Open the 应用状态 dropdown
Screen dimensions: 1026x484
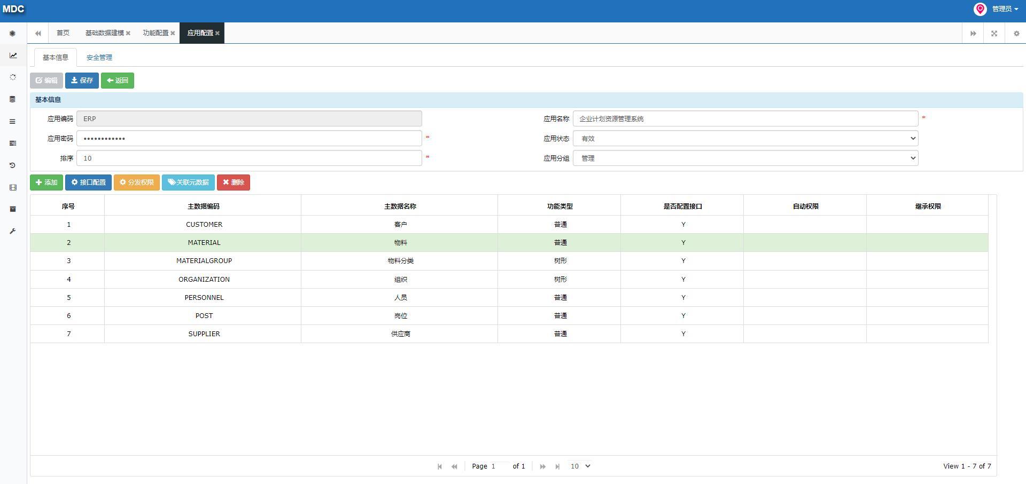745,138
